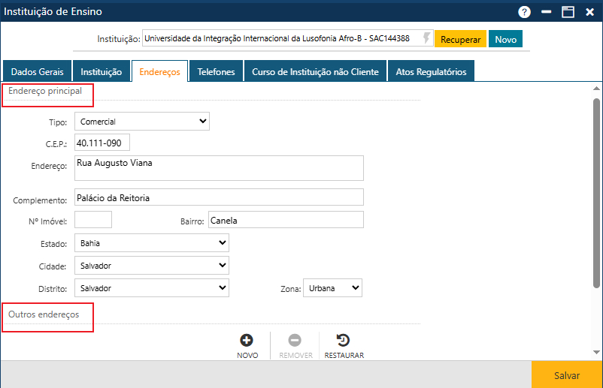Click the Complemento field Palácio da Reitoria
Screen dimensions: 603x388
click(x=219, y=197)
